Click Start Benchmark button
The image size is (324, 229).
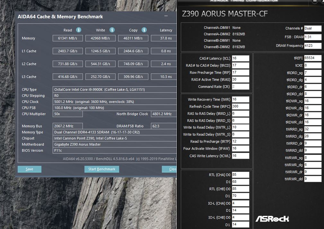(x=102, y=169)
